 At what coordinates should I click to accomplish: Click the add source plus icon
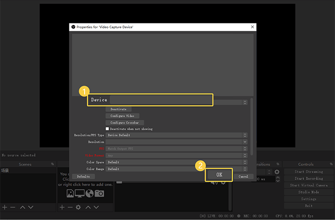coord(62,207)
